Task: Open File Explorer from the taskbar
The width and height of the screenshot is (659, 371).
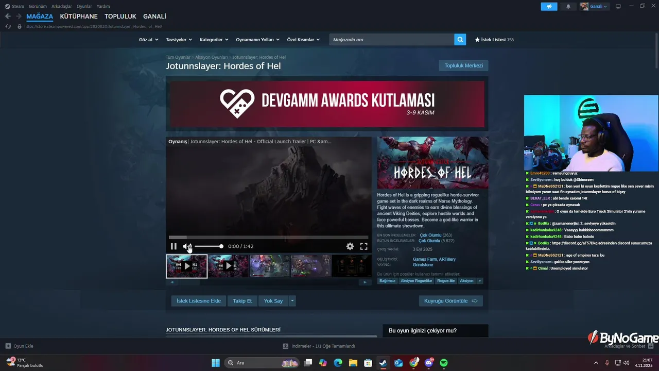Action: coord(353,363)
